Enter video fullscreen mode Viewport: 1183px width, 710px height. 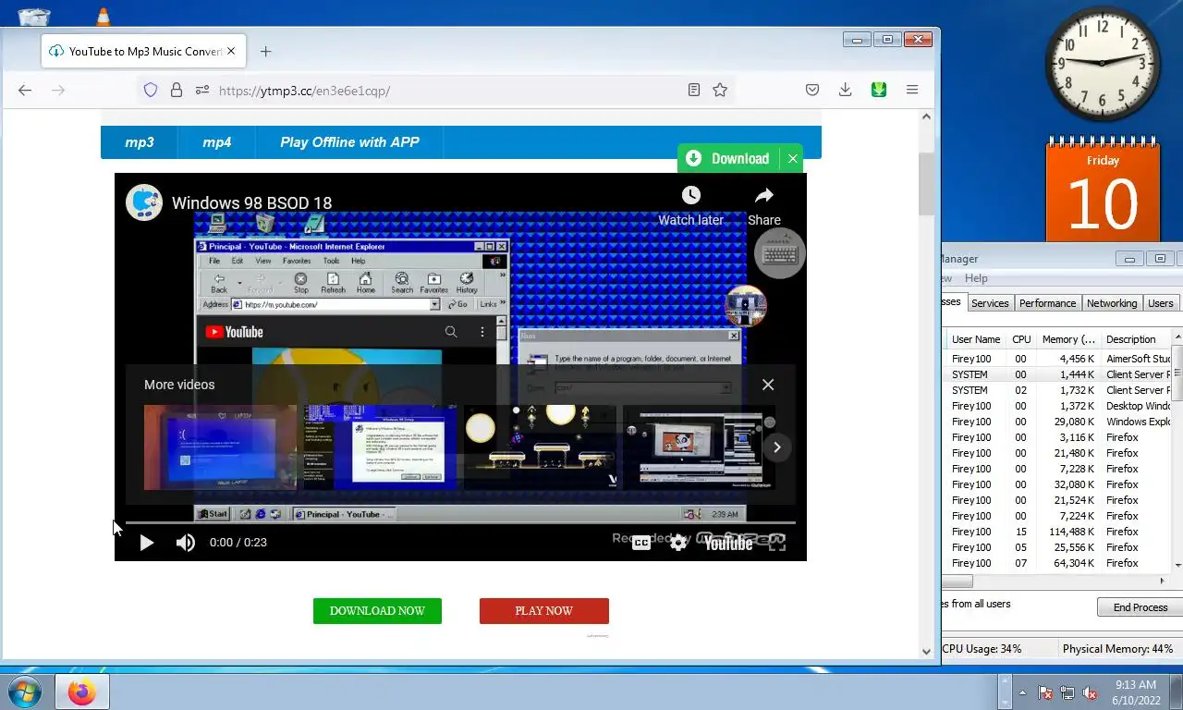click(x=777, y=543)
